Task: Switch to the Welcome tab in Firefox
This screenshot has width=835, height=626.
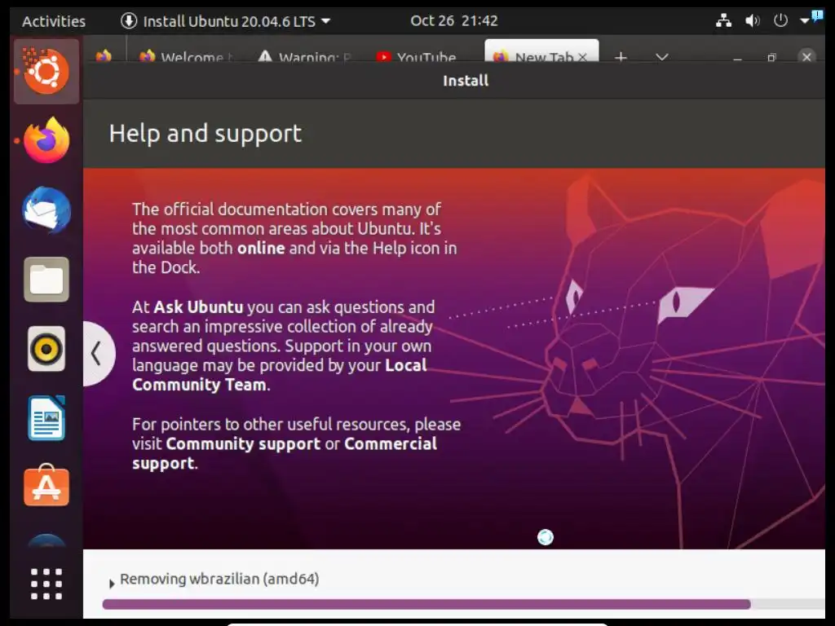Action: click(x=186, y=56)
